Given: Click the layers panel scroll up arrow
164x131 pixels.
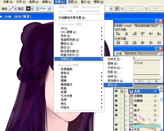Looking at the screenshot, I should pyautogui.click(x=161, y=91).
